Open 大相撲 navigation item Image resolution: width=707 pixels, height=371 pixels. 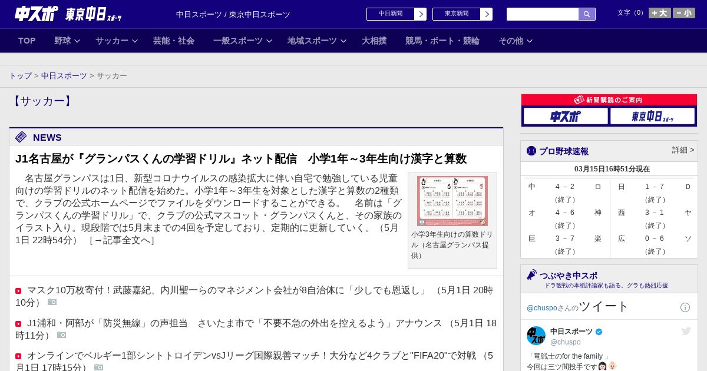point(374,41)
